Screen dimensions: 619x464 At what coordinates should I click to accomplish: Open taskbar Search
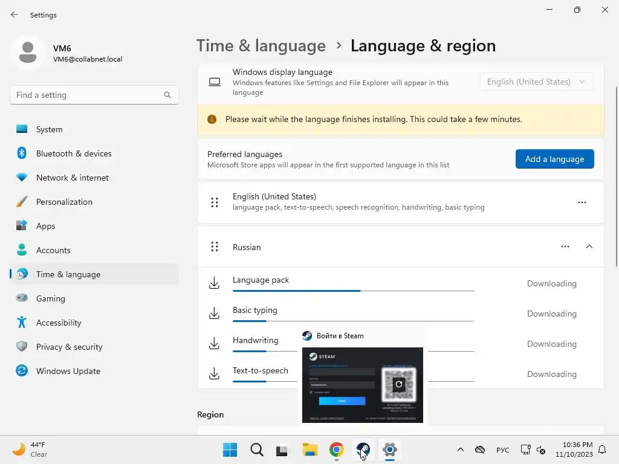(x=256, y=449)
